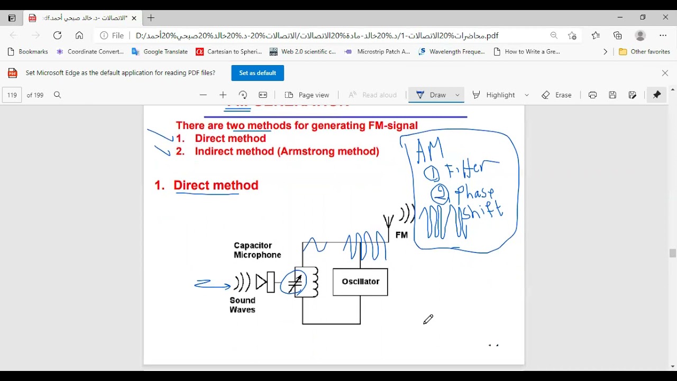Open Edge settings and more menu
Screen dimensions: 677x381
pos(663,35)
